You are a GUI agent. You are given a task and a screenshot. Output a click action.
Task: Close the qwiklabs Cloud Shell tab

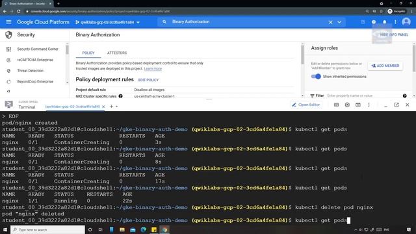pos(103,107)
